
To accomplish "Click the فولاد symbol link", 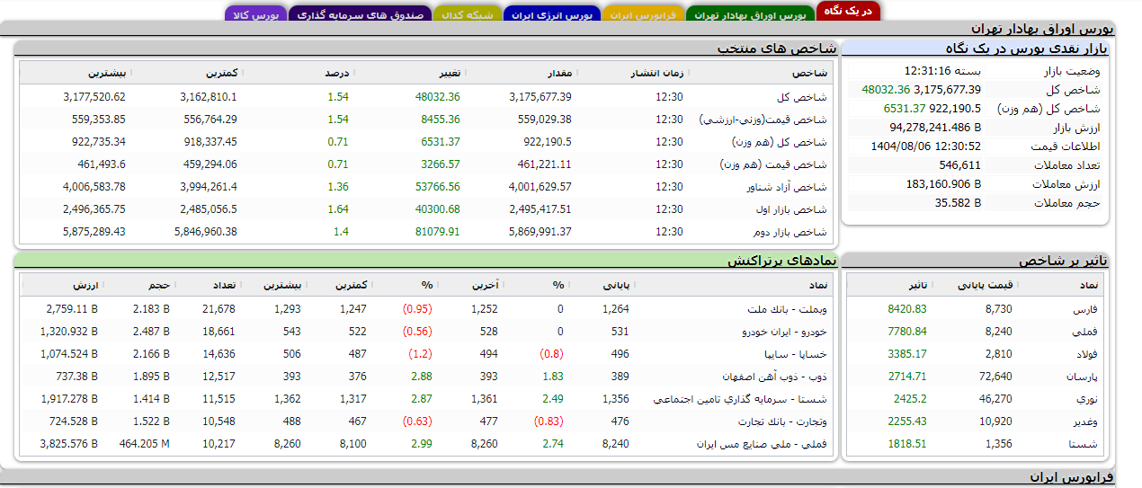I will (1086, 354).
